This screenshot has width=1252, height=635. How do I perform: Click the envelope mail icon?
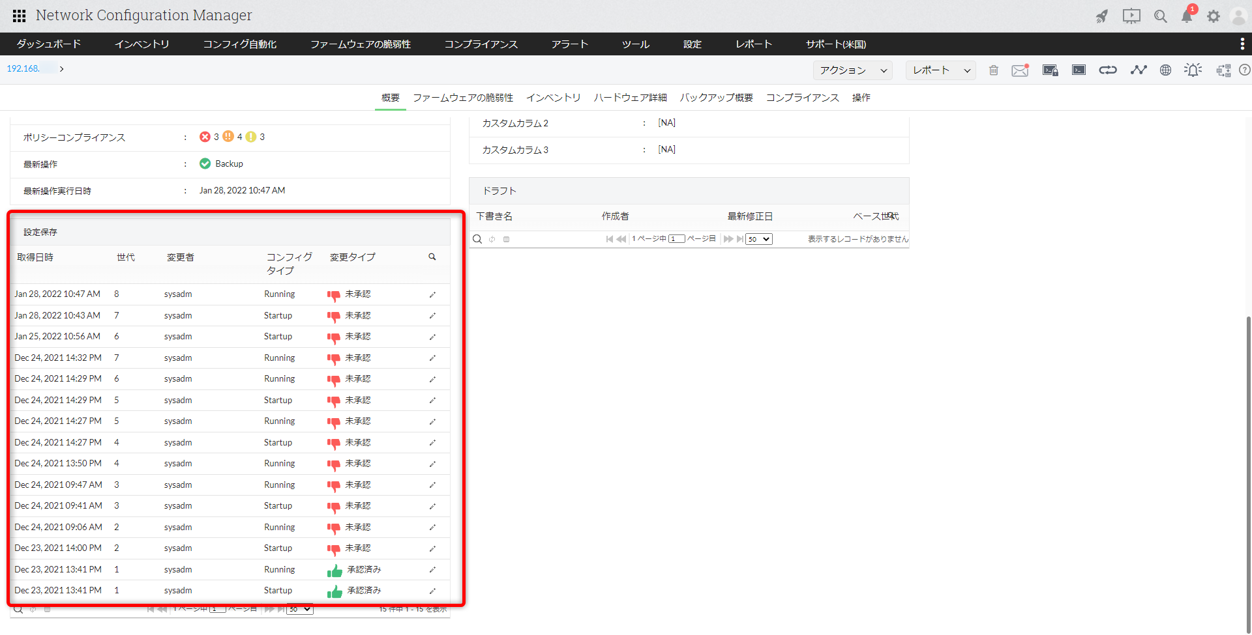coord(1021,70)
